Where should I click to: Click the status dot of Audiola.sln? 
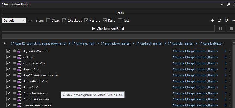14,87
